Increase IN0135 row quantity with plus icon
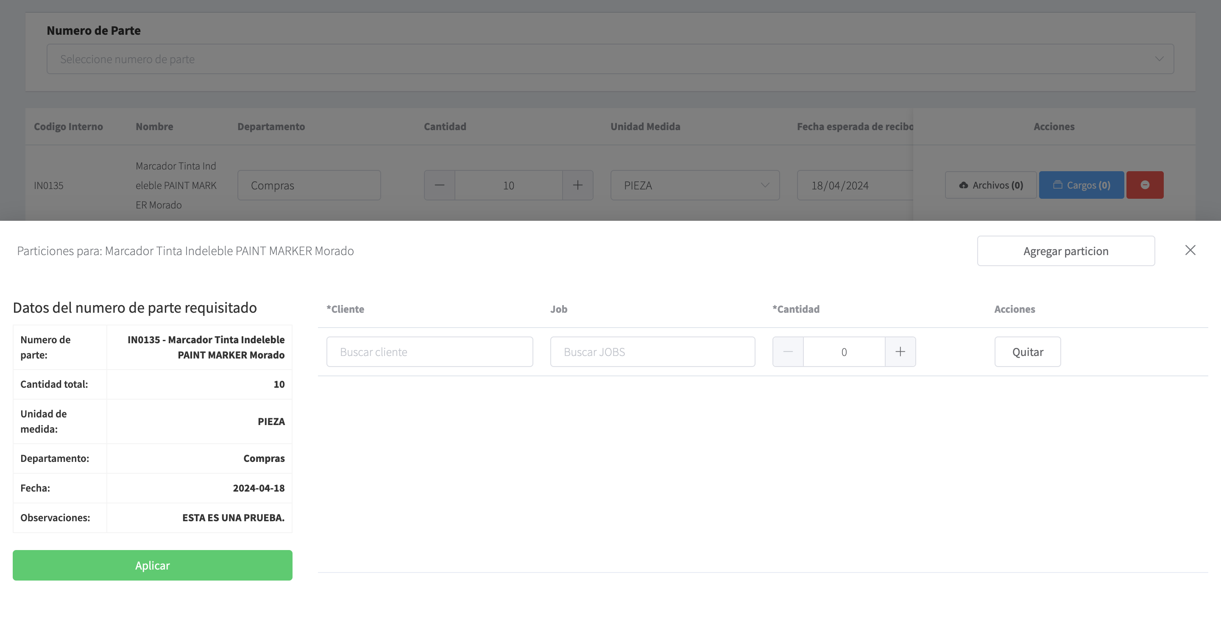This screenshot has width=1221, height=617. (577, 185)
